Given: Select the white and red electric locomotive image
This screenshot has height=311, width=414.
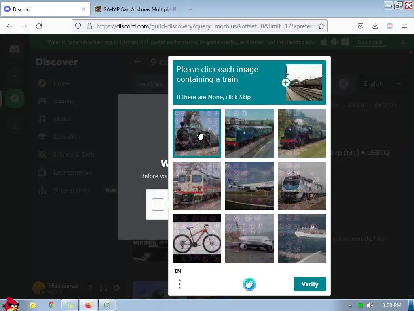Looking at the screenshot, I should click(x=197, y=185).
